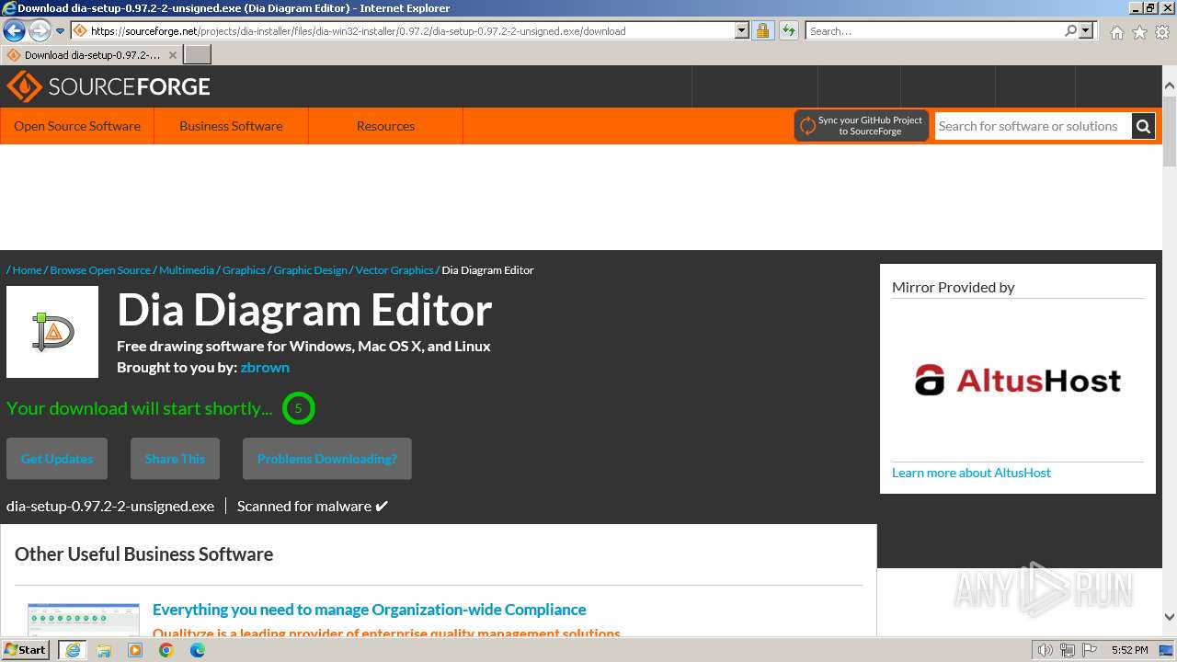Open the IE Tools gear icon

(x=1162, y=32)
